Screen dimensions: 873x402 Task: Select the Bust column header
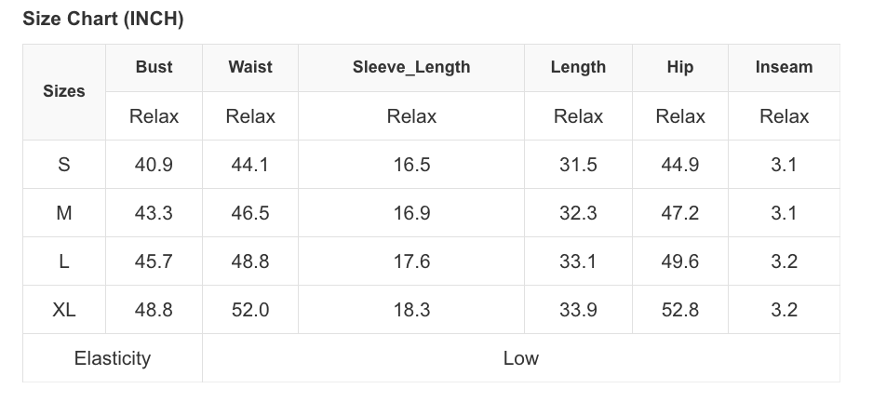click(154, 67)
